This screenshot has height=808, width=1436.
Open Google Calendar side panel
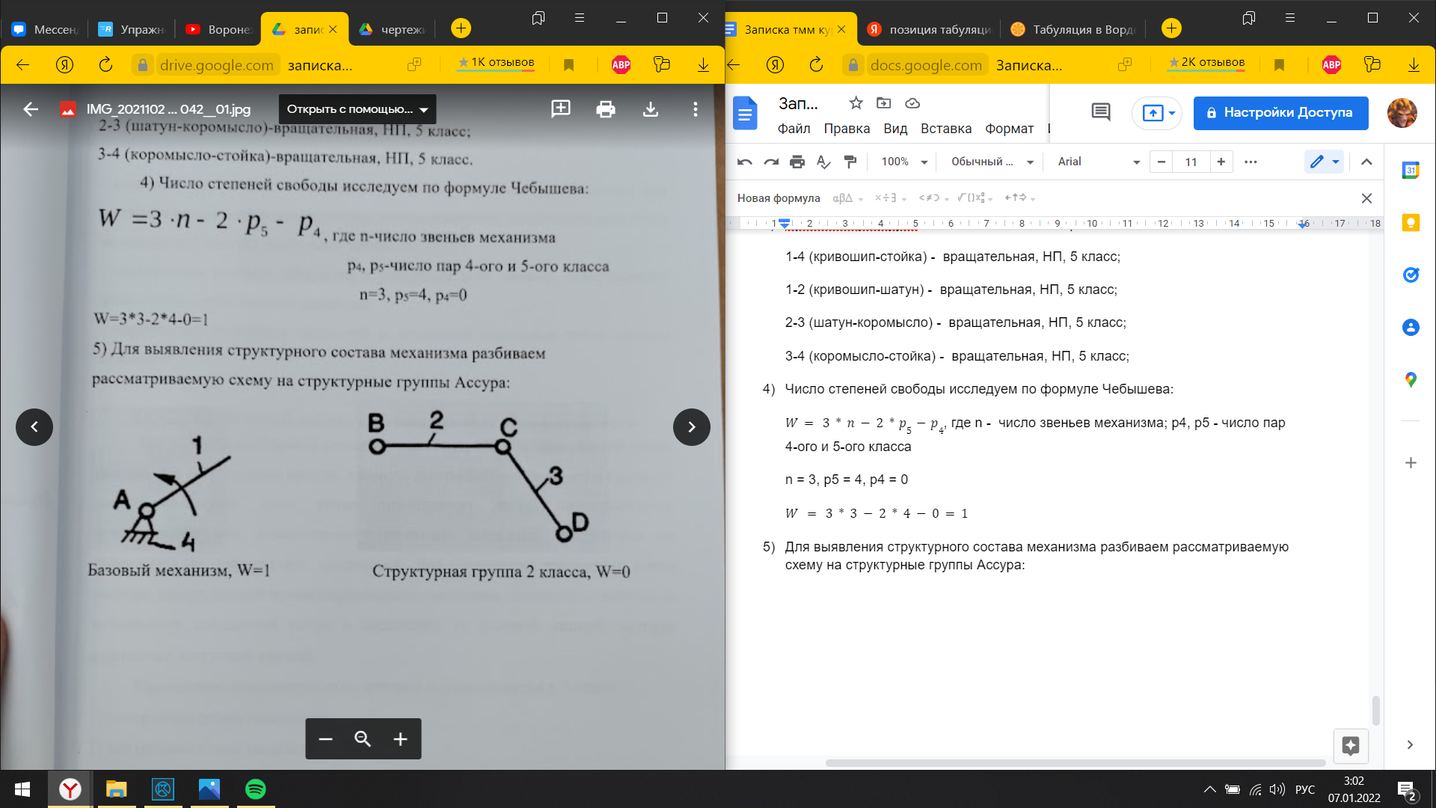pyautogui.click(x=1411, y=171)
